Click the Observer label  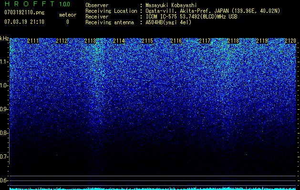(97, 5)
